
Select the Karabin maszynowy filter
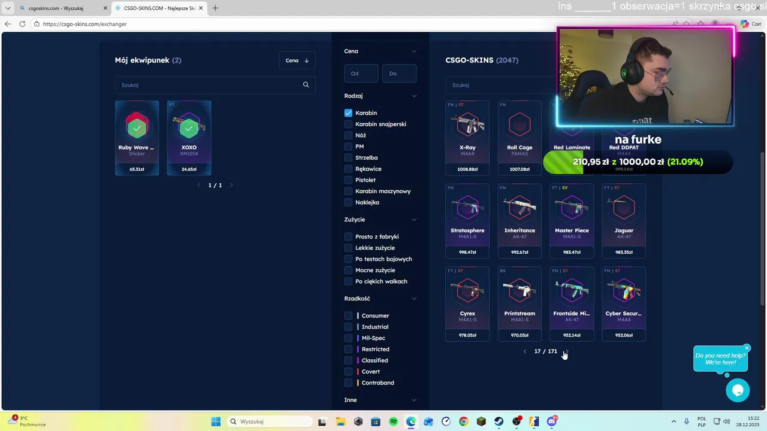point(348,191)
